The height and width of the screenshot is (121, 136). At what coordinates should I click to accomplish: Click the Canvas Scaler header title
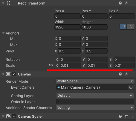(30, 117)
